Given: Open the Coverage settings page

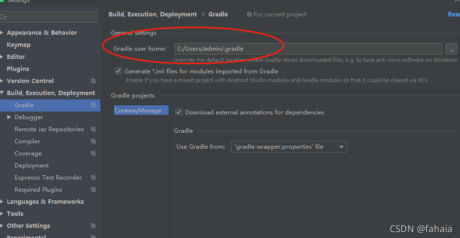Looking at the screenshot, I should point(28,154).
